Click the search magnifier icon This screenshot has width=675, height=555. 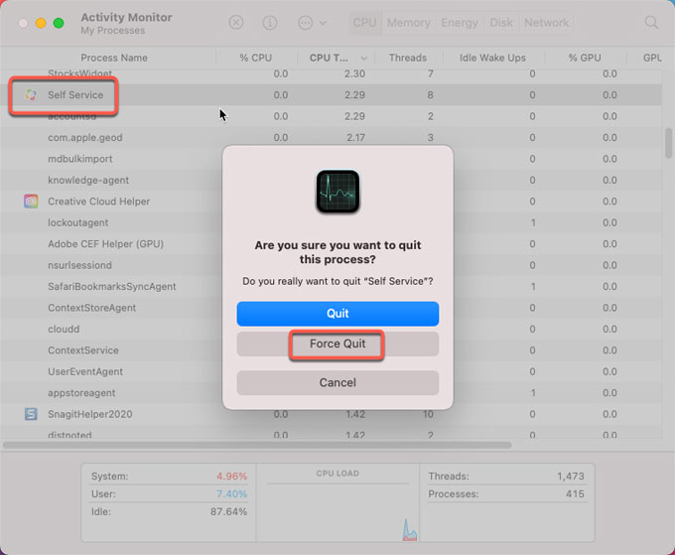coord(651,23)
